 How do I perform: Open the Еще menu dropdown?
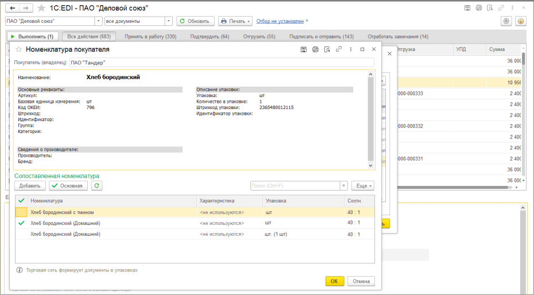(x=363, y=186)
